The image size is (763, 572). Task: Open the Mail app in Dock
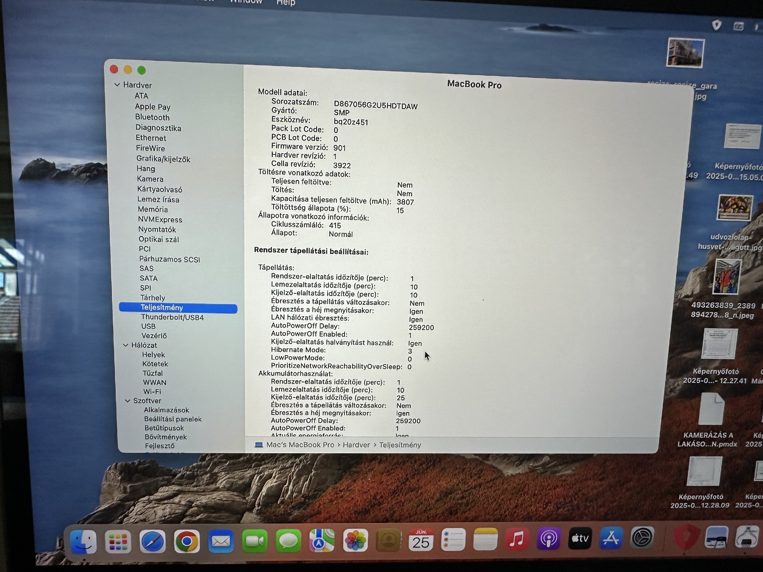(x=221, y=541)
